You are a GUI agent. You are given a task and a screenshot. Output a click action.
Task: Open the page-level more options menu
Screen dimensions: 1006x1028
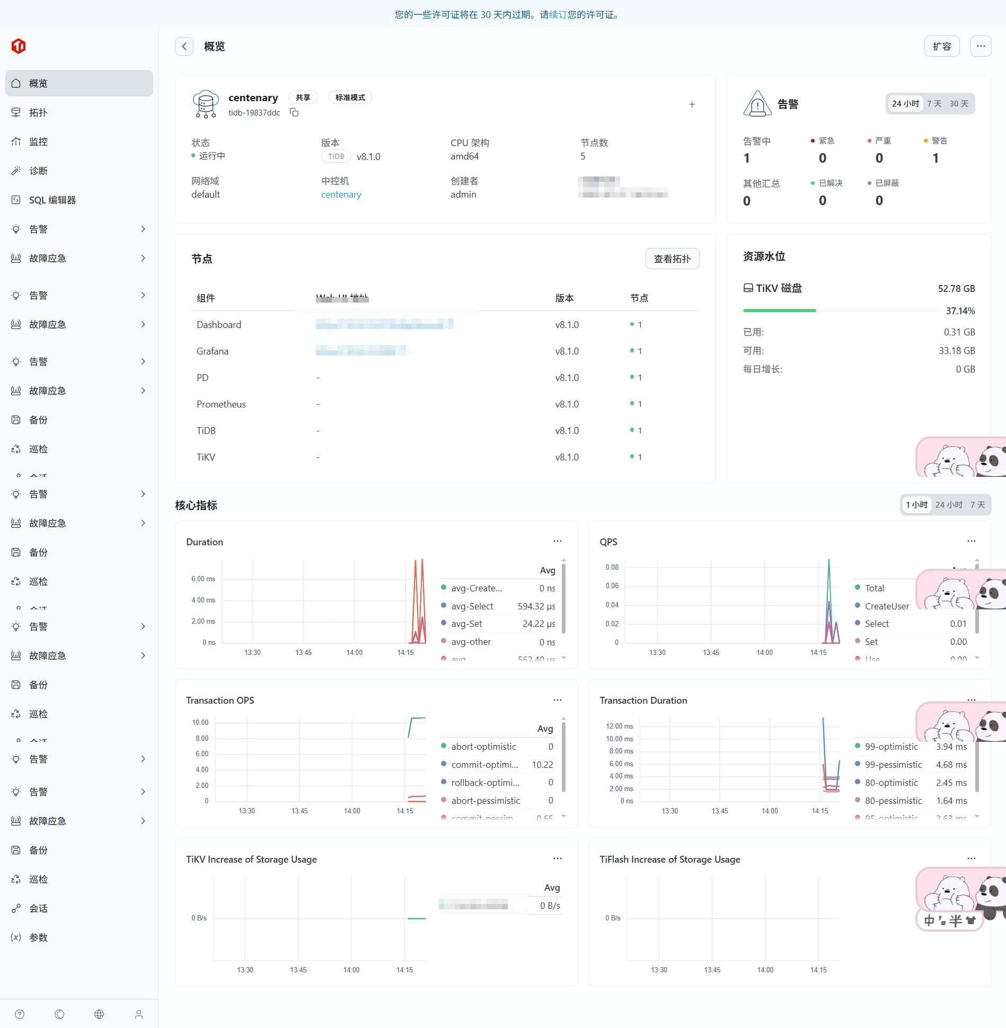click(x=981, y=47)
